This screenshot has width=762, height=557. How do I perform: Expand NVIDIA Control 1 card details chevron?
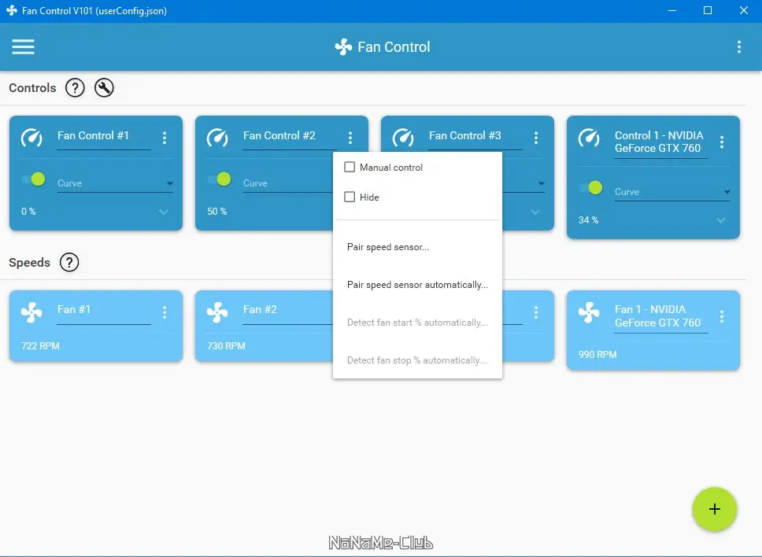coord(721,220)
